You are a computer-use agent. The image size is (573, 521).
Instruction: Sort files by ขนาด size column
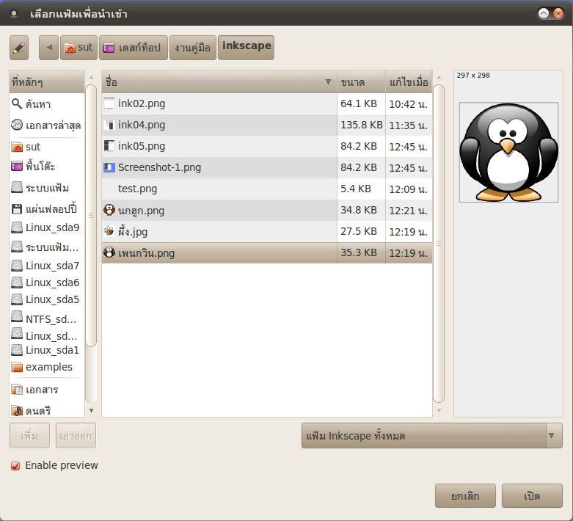point(361,82)
